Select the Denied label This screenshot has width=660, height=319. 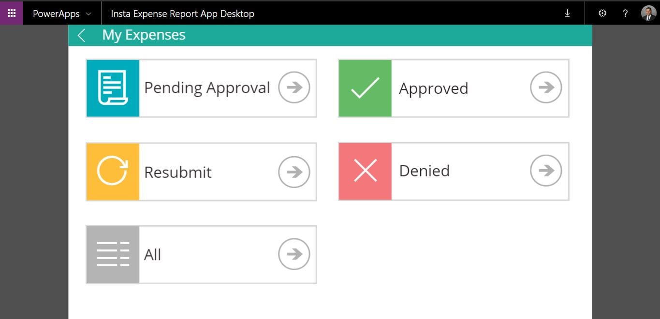[425, 171]
